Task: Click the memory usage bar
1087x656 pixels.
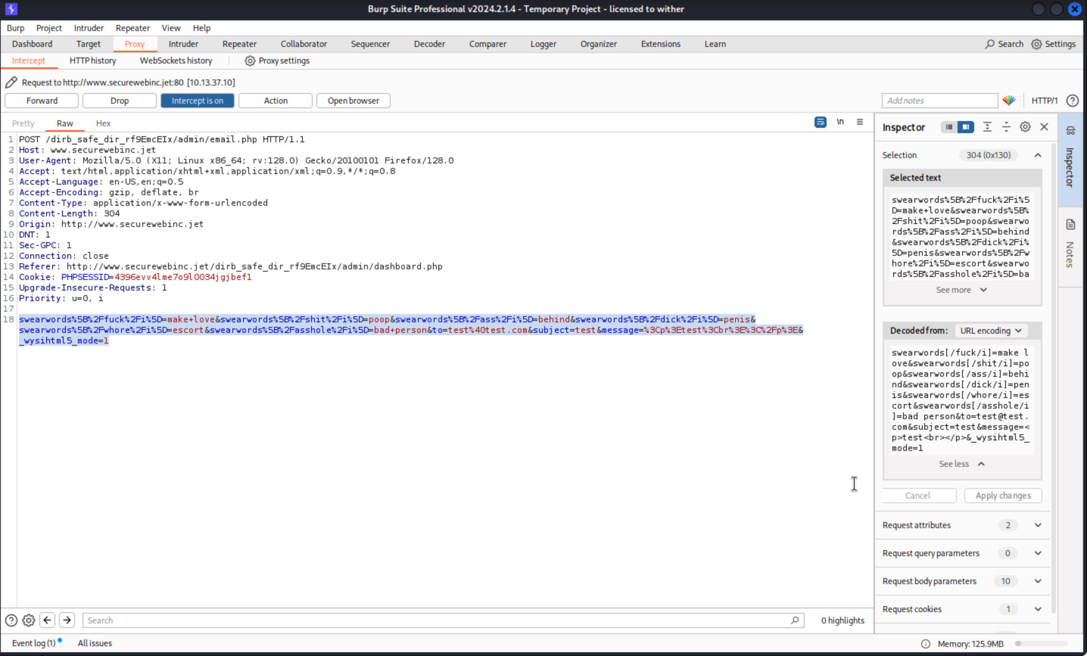Action: [1041, 644]
